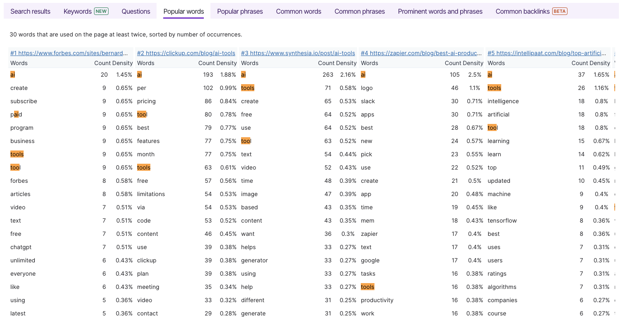The width and height of the screenshot is (623, 320).
Task: Select the "limitations" word in the ClickUp column
Action: coord(151,194)
